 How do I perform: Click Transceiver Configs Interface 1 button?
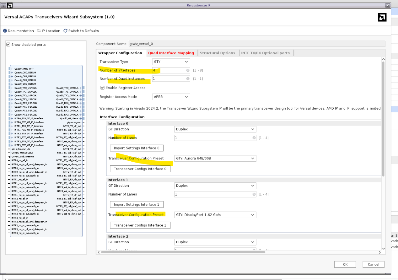coord(140,225)
